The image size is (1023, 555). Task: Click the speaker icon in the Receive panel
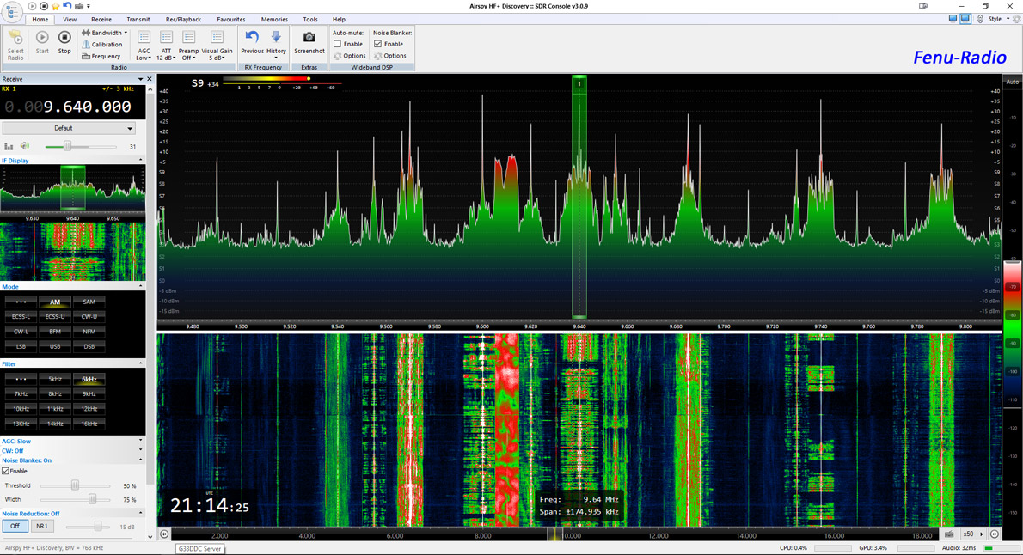[x=26, y=146]
